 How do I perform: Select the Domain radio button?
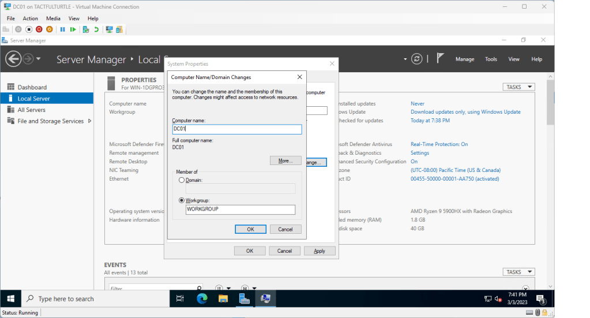point(182,180)
